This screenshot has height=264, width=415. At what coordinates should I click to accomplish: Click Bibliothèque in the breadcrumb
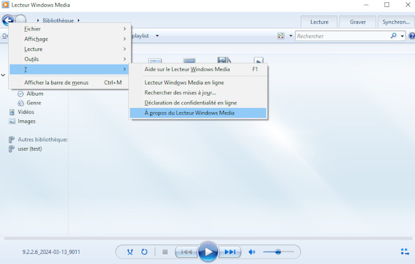[x=58, y=21]
